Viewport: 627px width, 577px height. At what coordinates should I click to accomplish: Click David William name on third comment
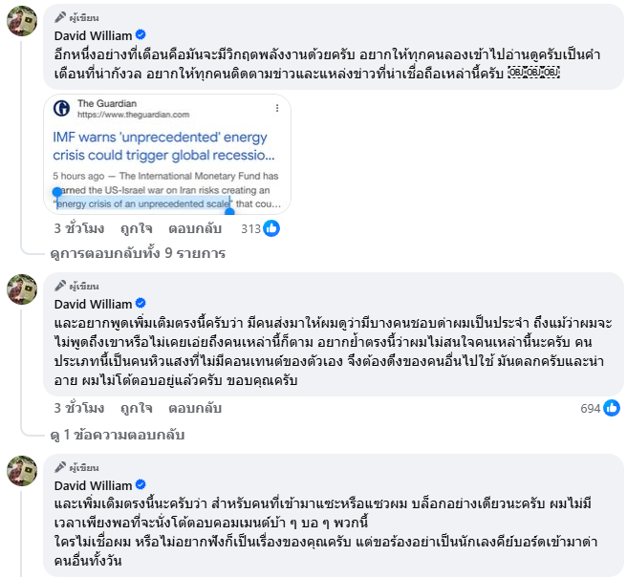93,485
